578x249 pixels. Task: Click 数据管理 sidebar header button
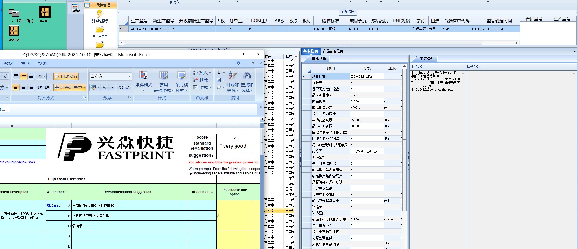(x=100, y=5)
